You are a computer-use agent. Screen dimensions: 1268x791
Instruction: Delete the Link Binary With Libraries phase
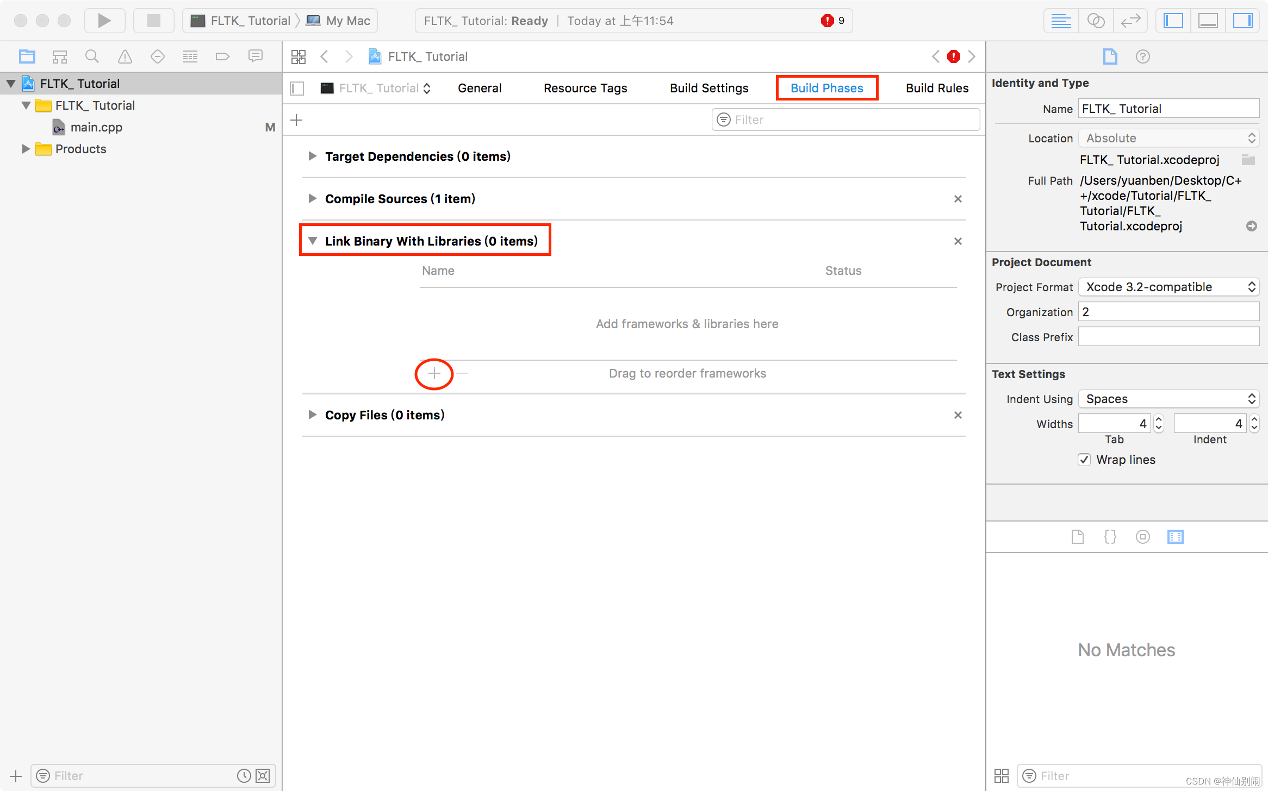958,241
